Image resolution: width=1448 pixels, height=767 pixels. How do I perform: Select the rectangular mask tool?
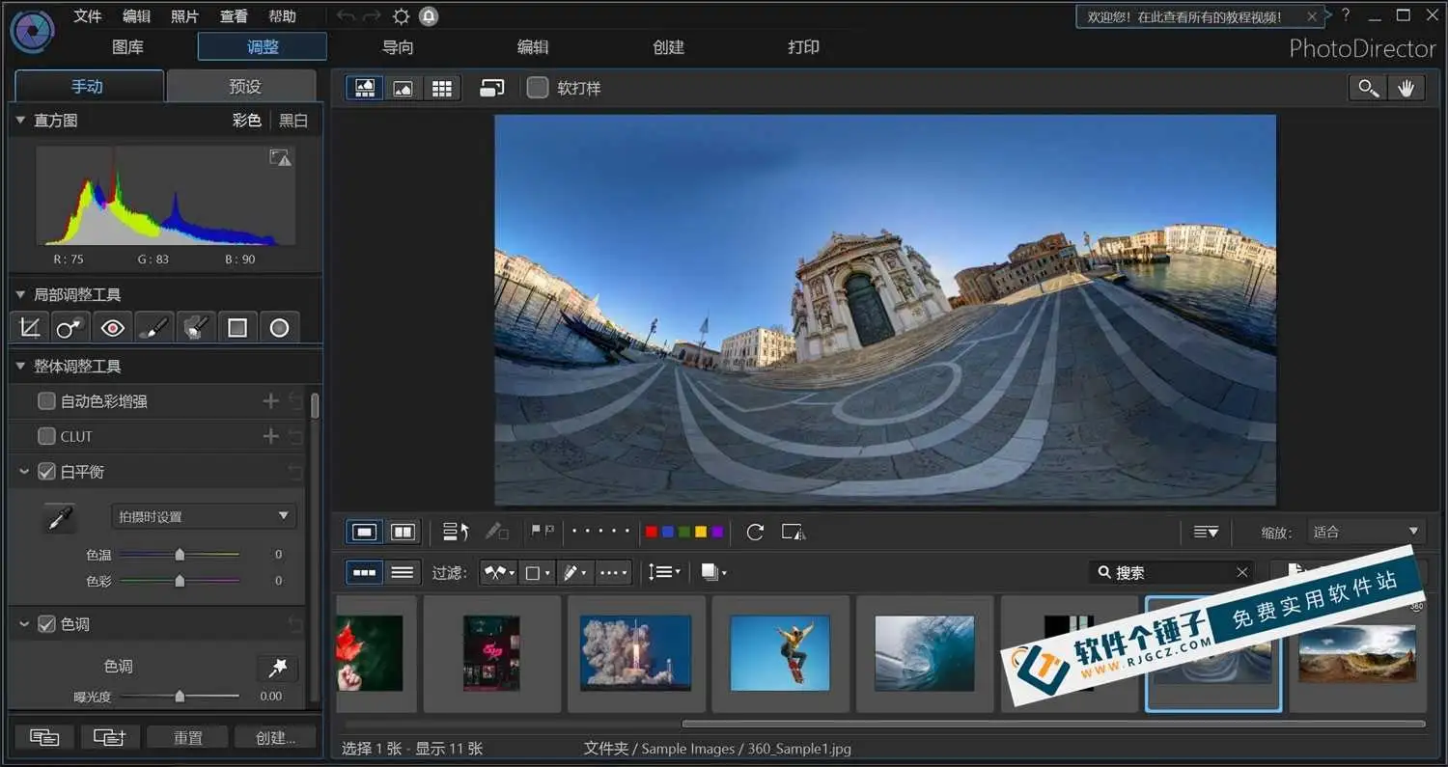coord(237,326)
